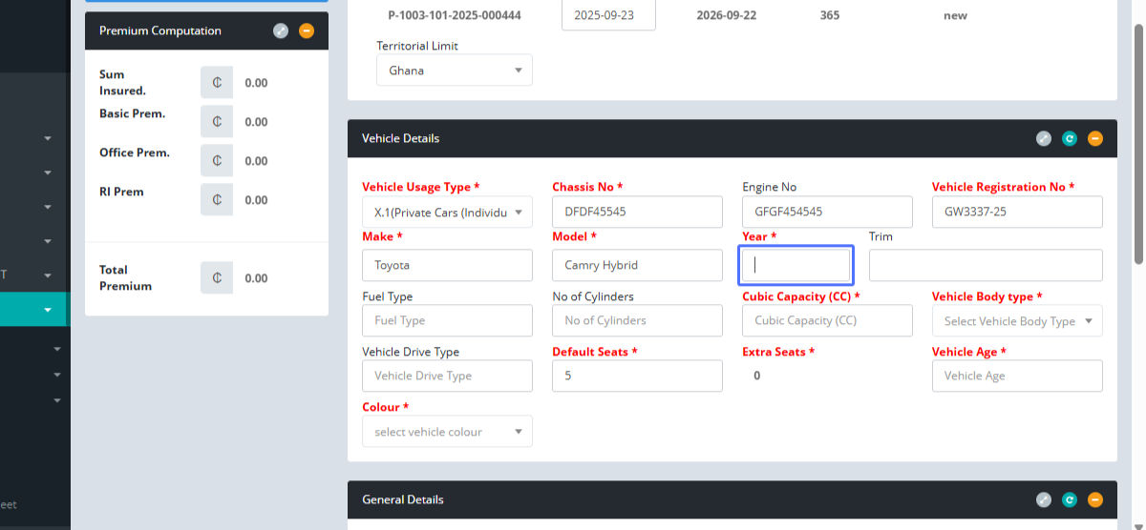The image size is (1146, 530).
Task: Click into the Vehicle Age field
Action: coord(1017,376)
